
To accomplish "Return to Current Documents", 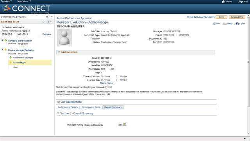I will 200,17.
